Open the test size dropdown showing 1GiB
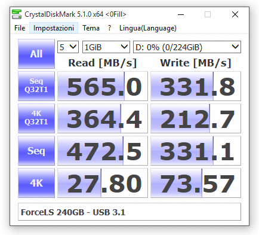The image size is (259, 235). (x=106, y=47)
